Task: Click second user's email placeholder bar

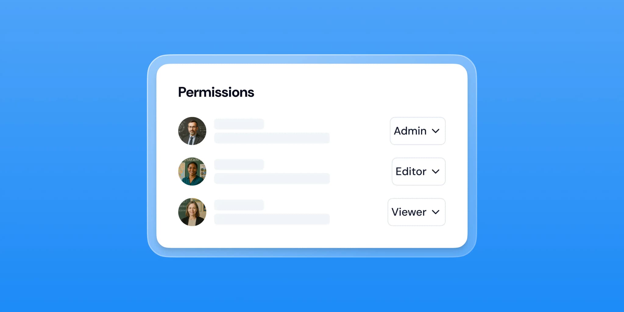Action: coord(272,179)
